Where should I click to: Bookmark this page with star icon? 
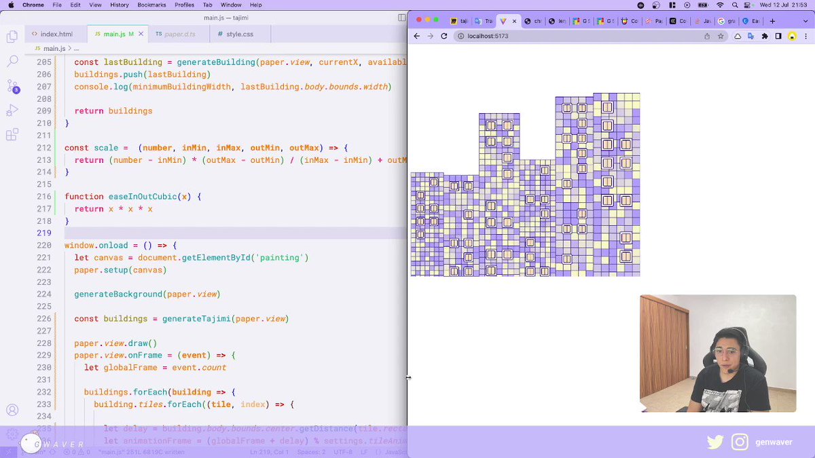(721, 36)
